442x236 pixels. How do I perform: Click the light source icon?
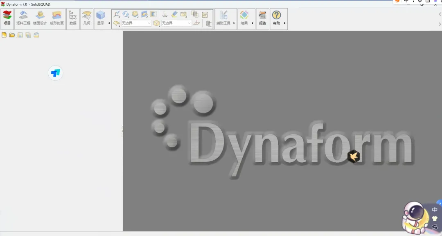165,14
